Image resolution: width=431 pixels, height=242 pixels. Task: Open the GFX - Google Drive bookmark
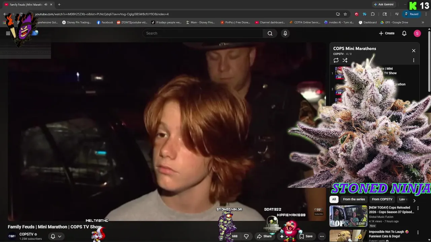[x=394, y=23]
